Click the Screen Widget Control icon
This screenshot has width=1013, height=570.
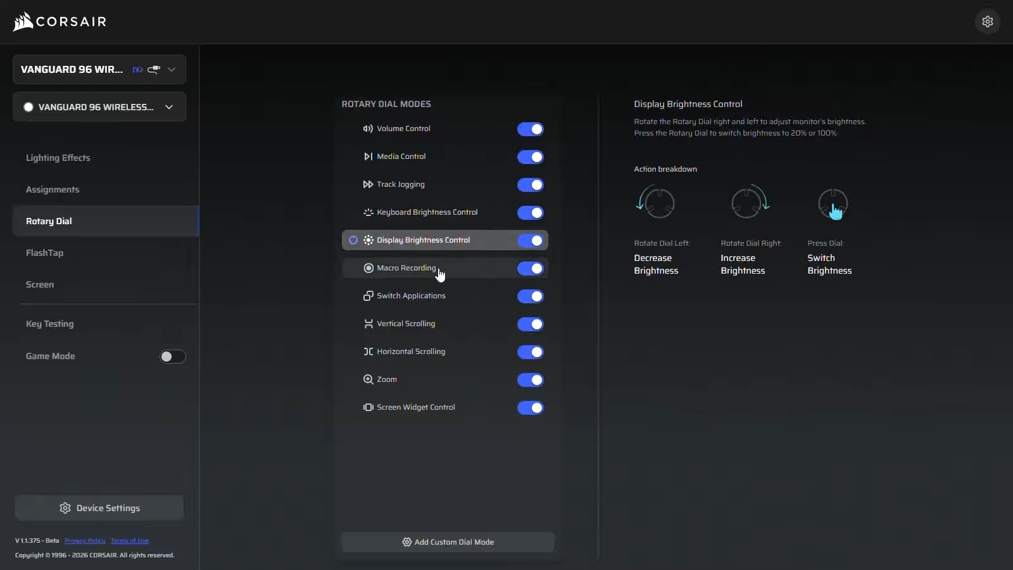click(x=368, y=407)
